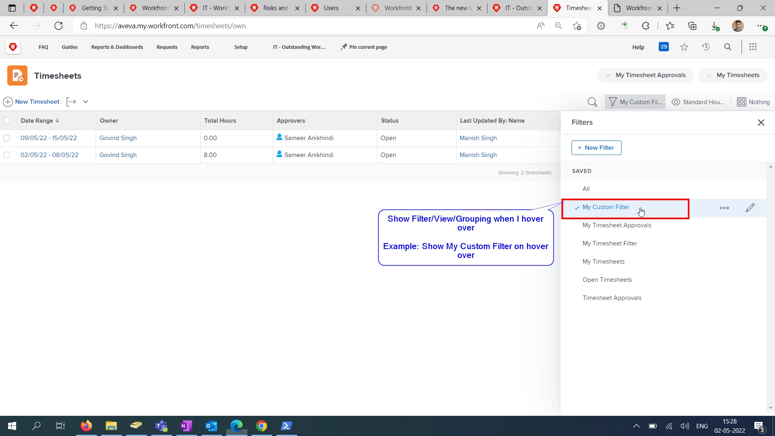Open favorites star icon in Workfront header
The height and width of the screenshot is (436, 775).
pos(684,47)
